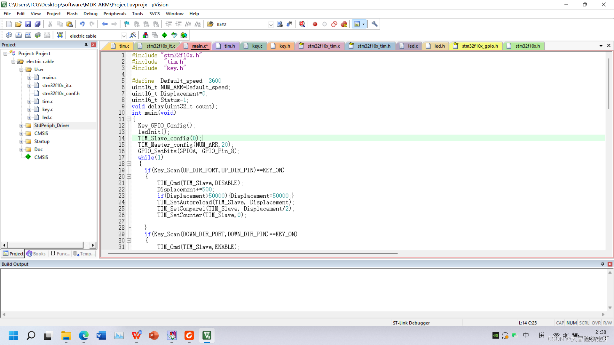Screen dimensions: 614x345
Task: Expand the StdPeriph_Driver folder
Action: click(x=21, y=126)
